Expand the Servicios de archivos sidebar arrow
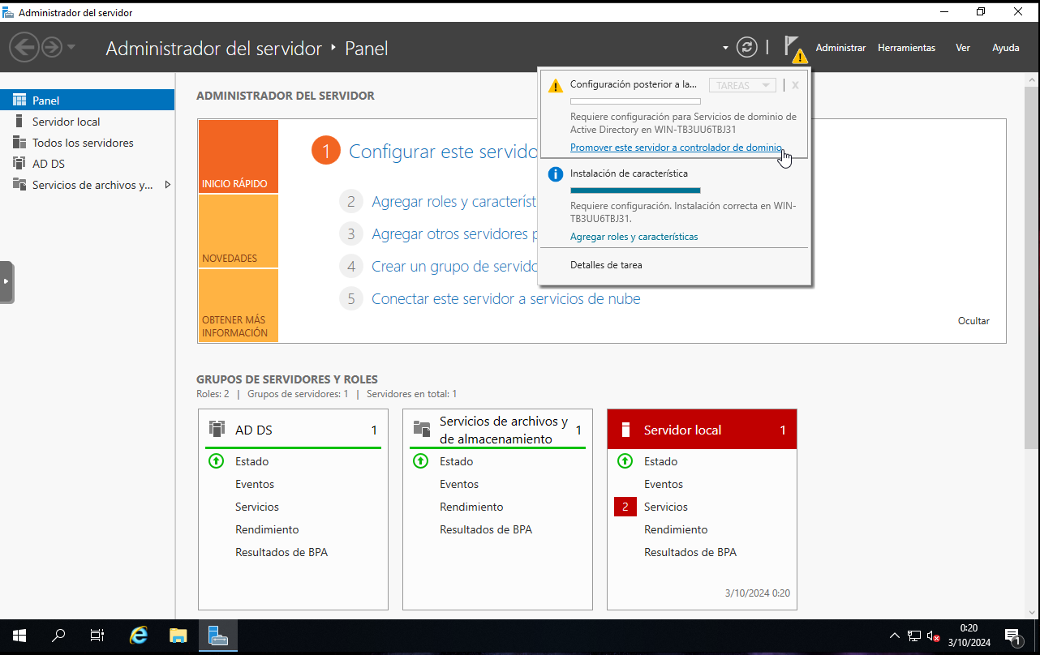1040x655 pixels. coord(168,185)
